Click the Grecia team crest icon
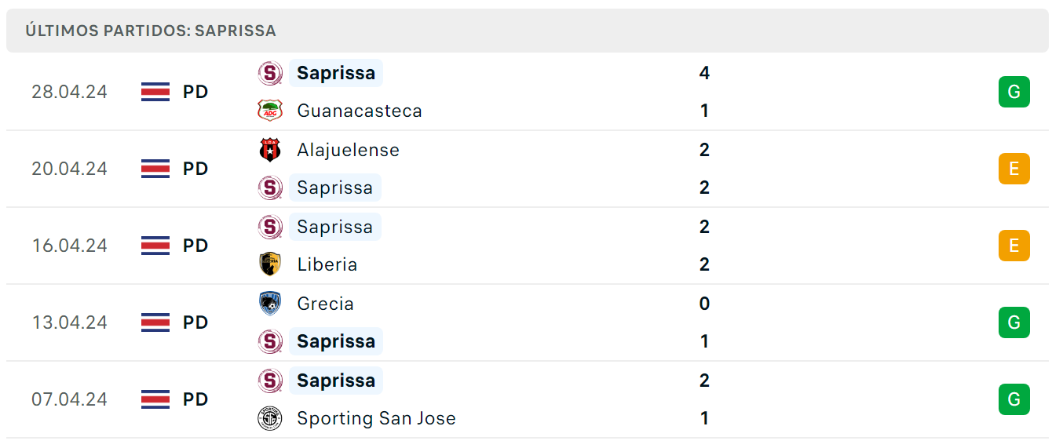The width and height of the screenshot is (1063, 448). pyautogui.click(x=270, y=304)
